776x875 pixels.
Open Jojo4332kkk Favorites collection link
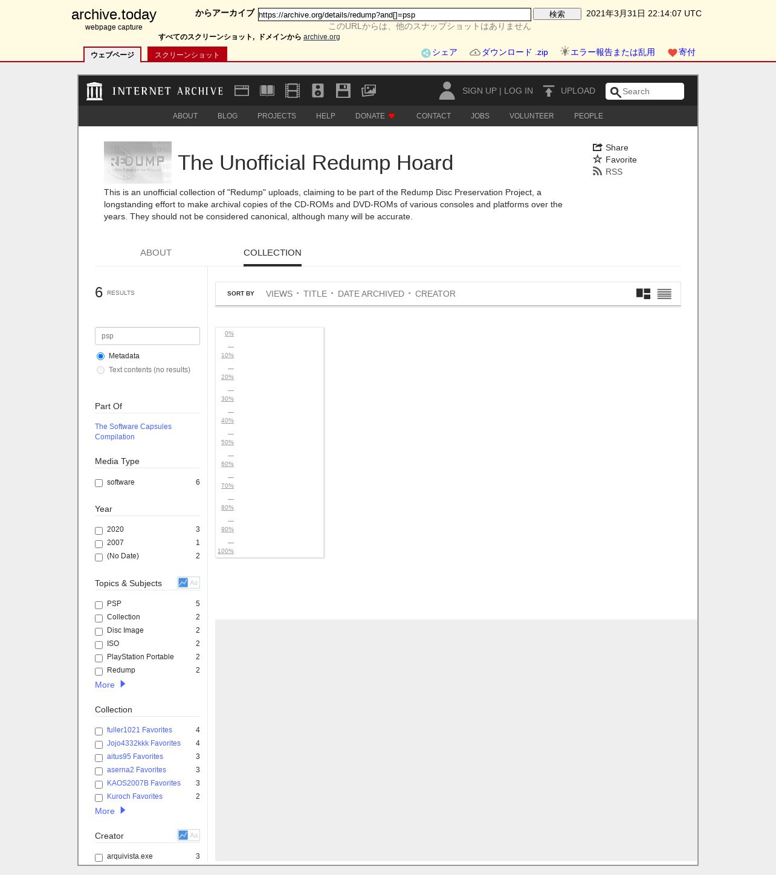tap(144, 743)
